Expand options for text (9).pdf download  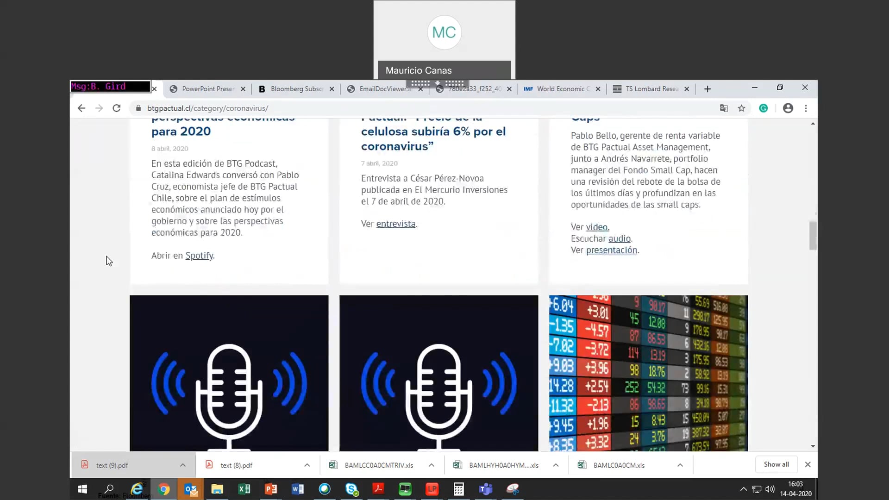(x=183, y=465)
